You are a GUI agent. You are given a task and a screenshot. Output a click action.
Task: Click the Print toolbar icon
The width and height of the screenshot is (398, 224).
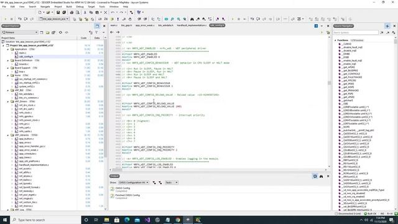point(72,12)
